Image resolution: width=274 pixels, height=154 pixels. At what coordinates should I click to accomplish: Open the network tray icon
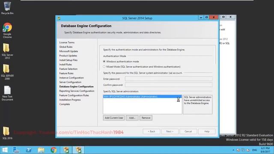tap(238, 150)
